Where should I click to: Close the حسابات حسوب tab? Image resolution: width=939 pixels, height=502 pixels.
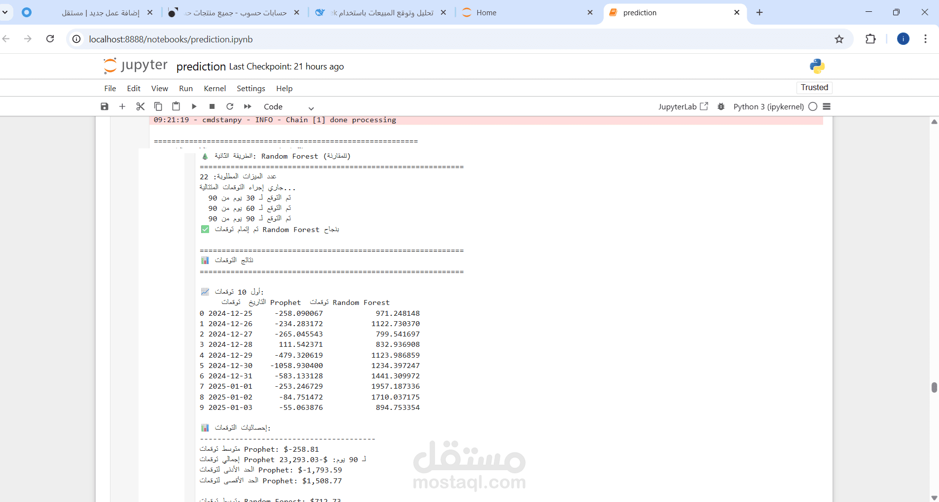coord(296,13)
